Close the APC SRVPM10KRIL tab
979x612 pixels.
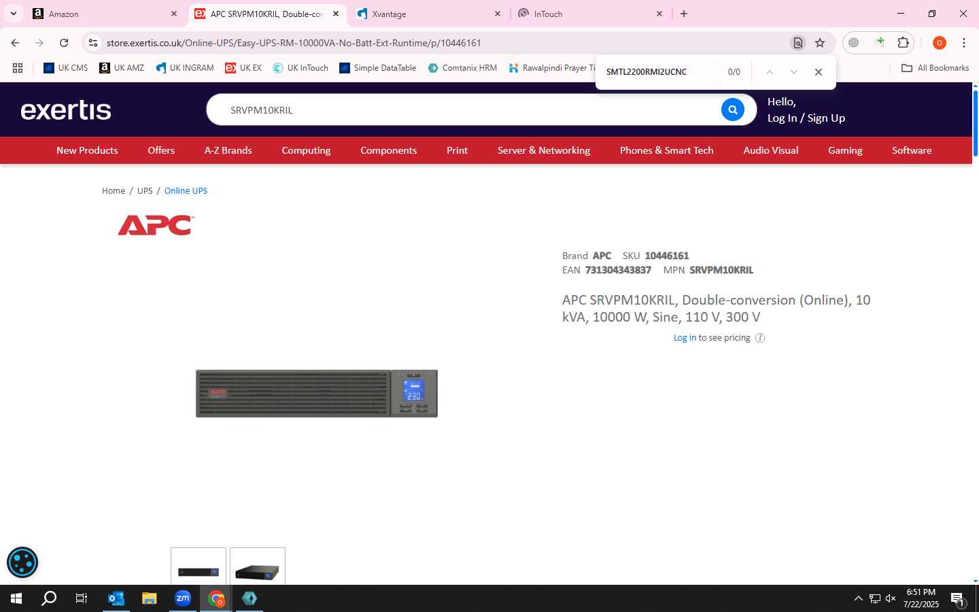click(336, 14)
